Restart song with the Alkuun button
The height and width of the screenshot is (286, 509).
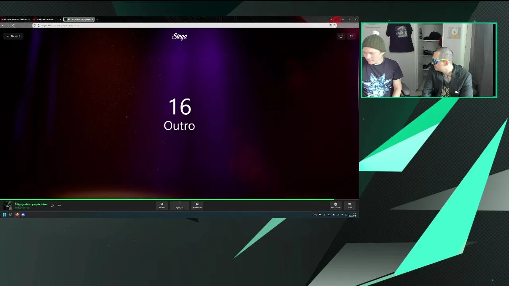pyautogui.click(x=162, y=205)
